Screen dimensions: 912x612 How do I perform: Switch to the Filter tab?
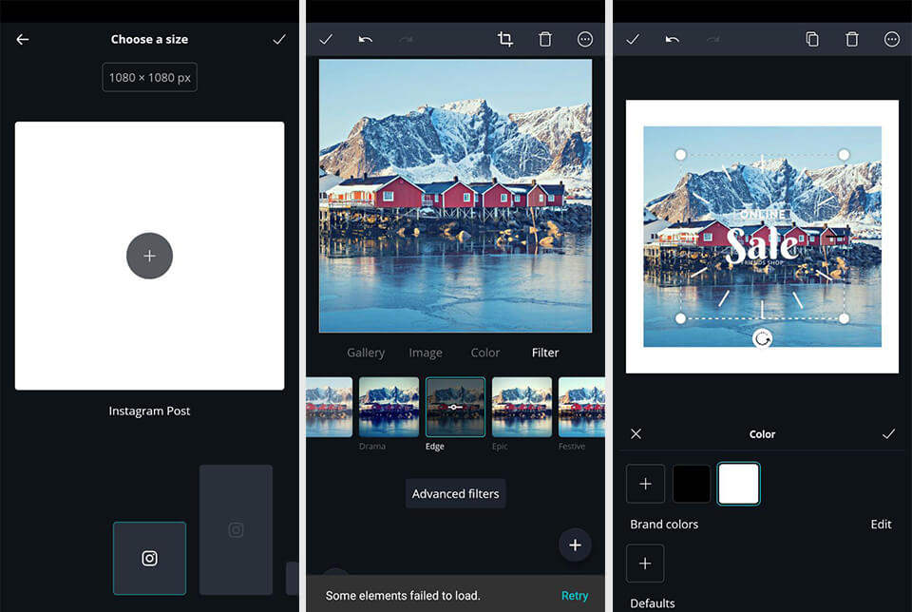[545, 353]
